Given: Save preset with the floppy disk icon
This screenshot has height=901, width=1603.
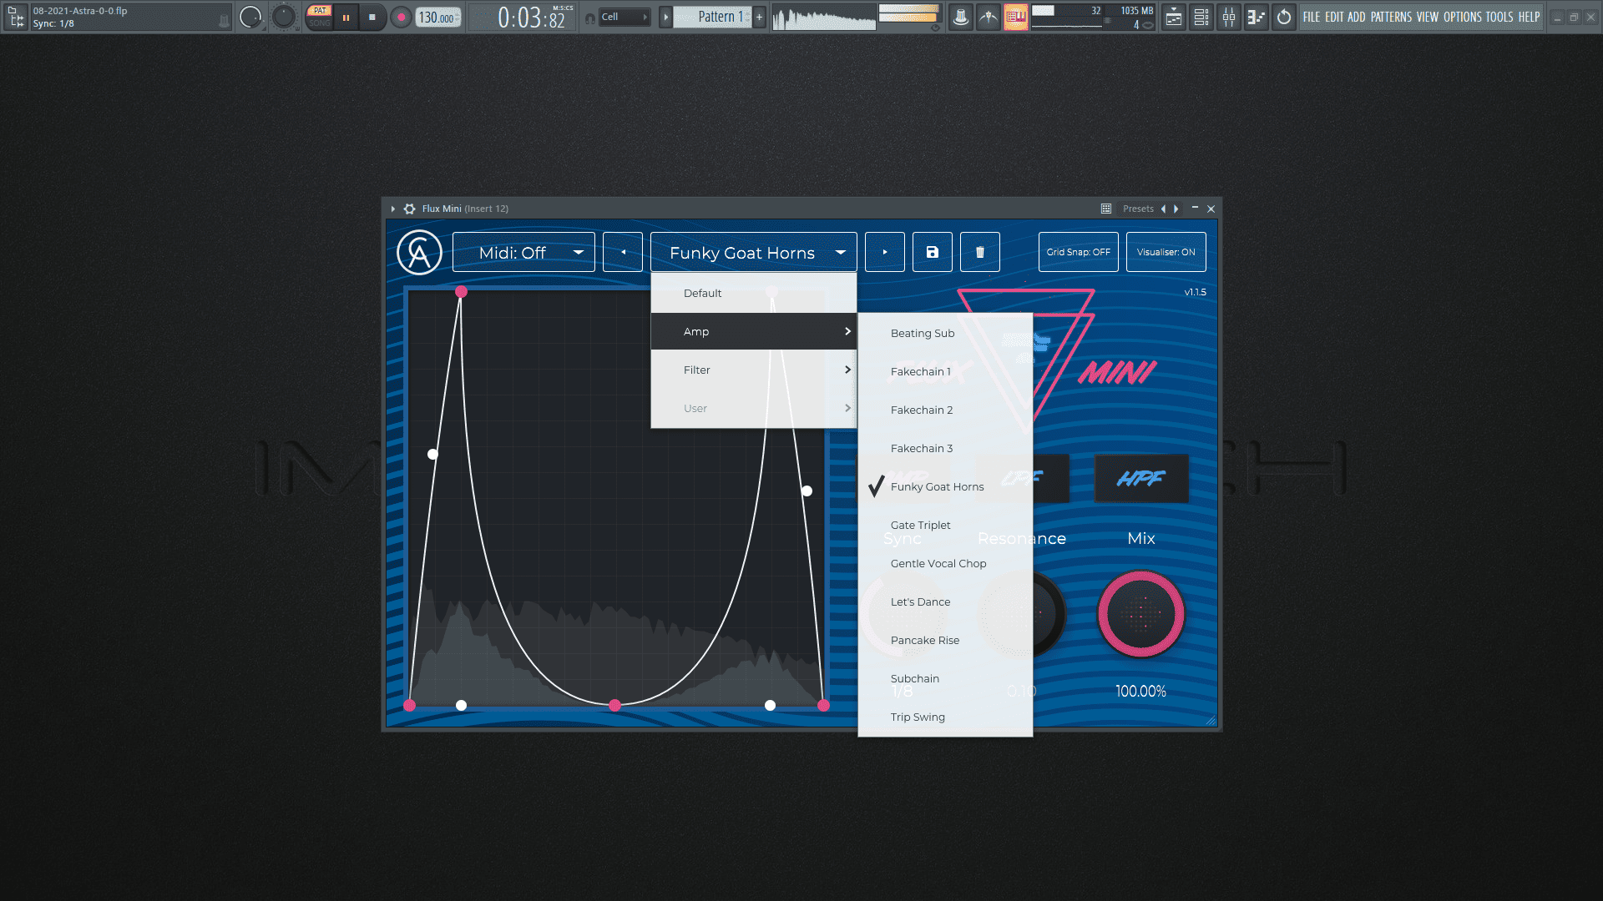Looking at the screenshot, I should point(933,252).
